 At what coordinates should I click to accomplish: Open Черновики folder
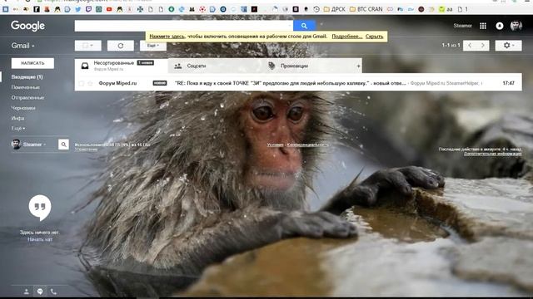[23, 108]
